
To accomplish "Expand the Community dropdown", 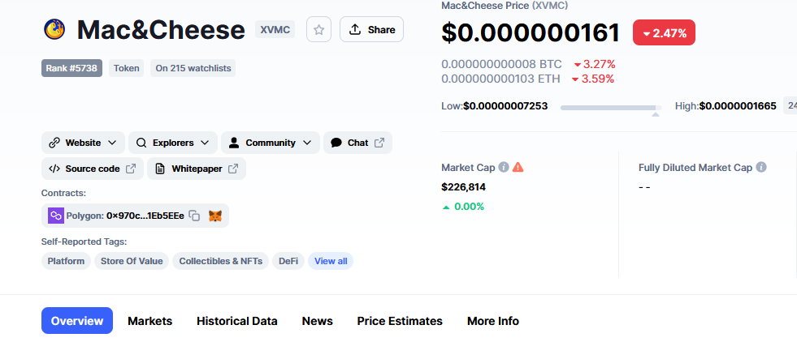I will pos(271,143).
